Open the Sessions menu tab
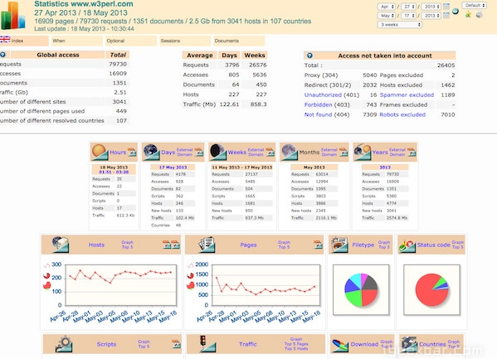This screenshot has height=359, width=497. tap(185, 41)
